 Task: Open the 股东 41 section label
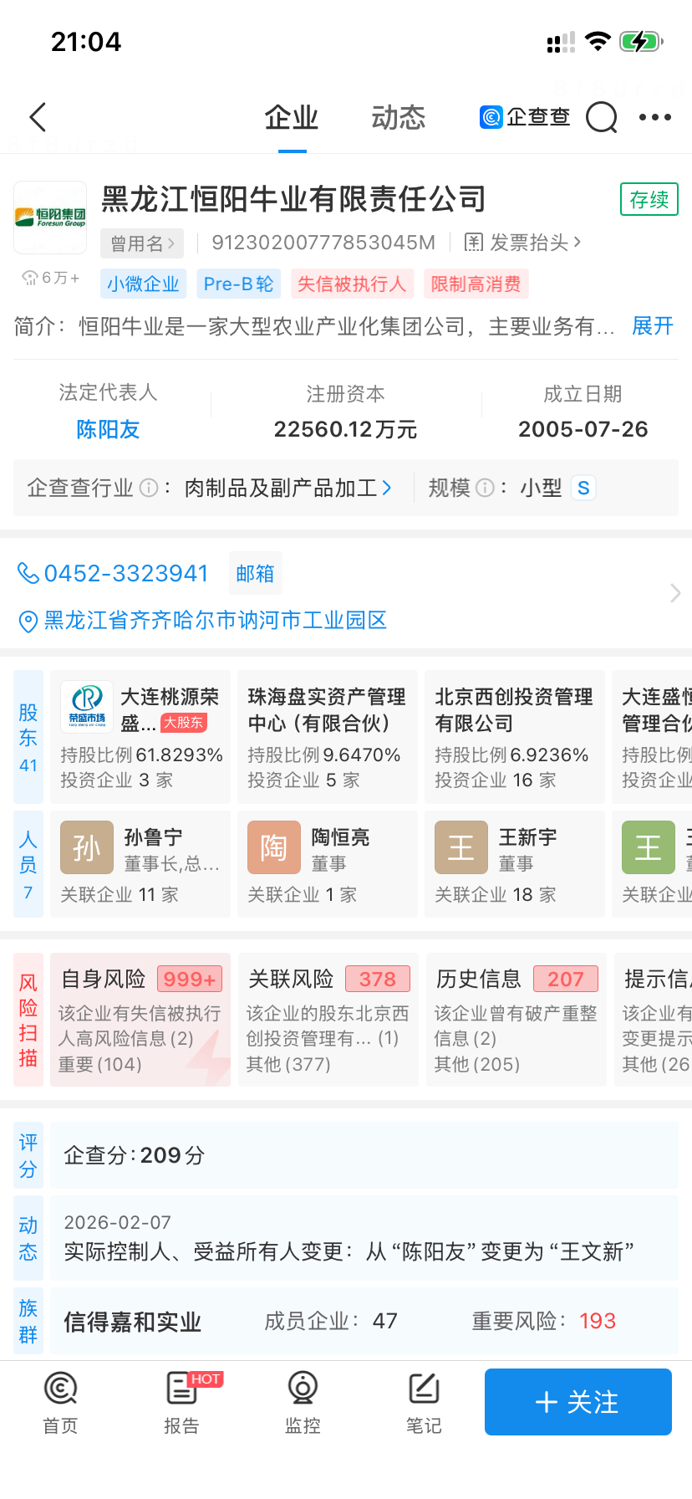[x=28, y=737]
